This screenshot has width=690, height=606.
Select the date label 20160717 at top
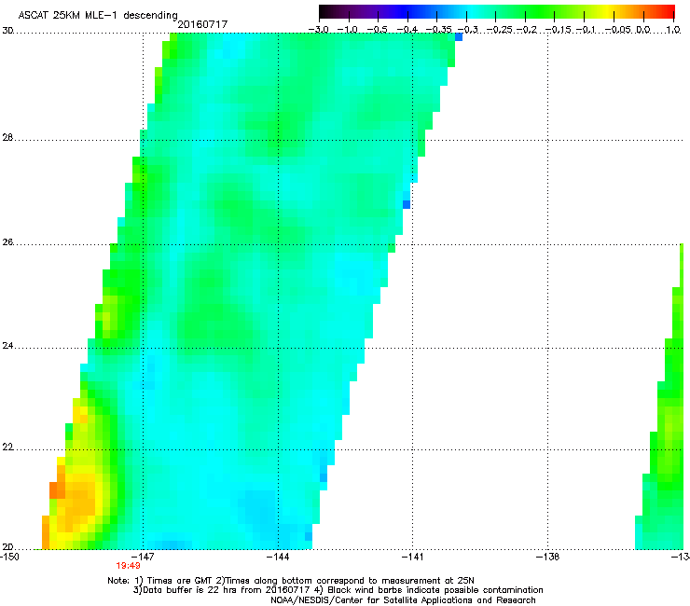[x=202, y=24]
